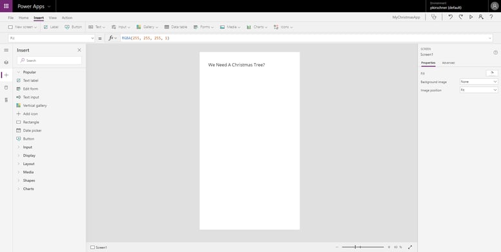Viewport: 501px width, 252px height.
Task: Fit canvas to window icon
Action: 410,247
